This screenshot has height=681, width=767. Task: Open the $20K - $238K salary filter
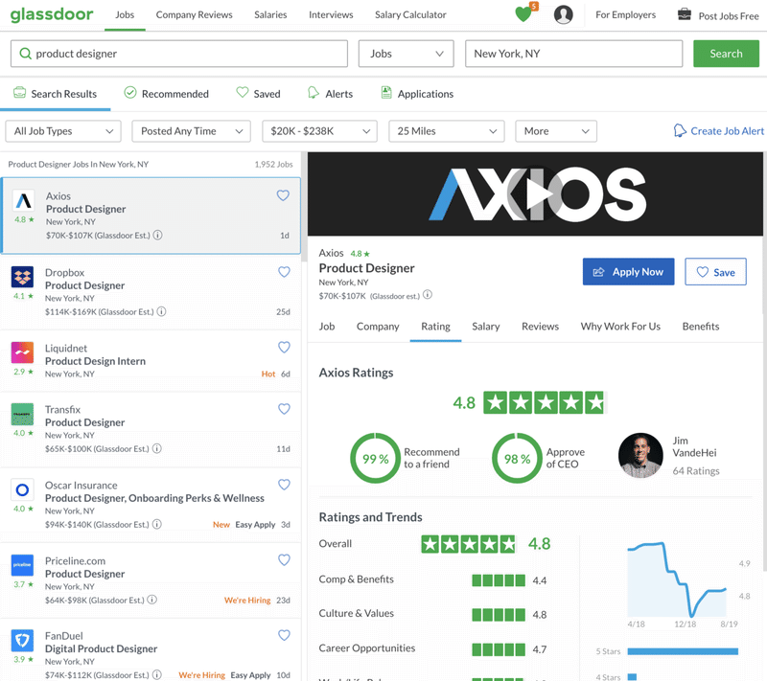tap(319, 131)
